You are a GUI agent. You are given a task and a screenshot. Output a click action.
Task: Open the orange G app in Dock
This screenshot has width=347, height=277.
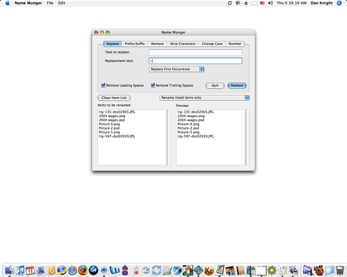(51, 270)
